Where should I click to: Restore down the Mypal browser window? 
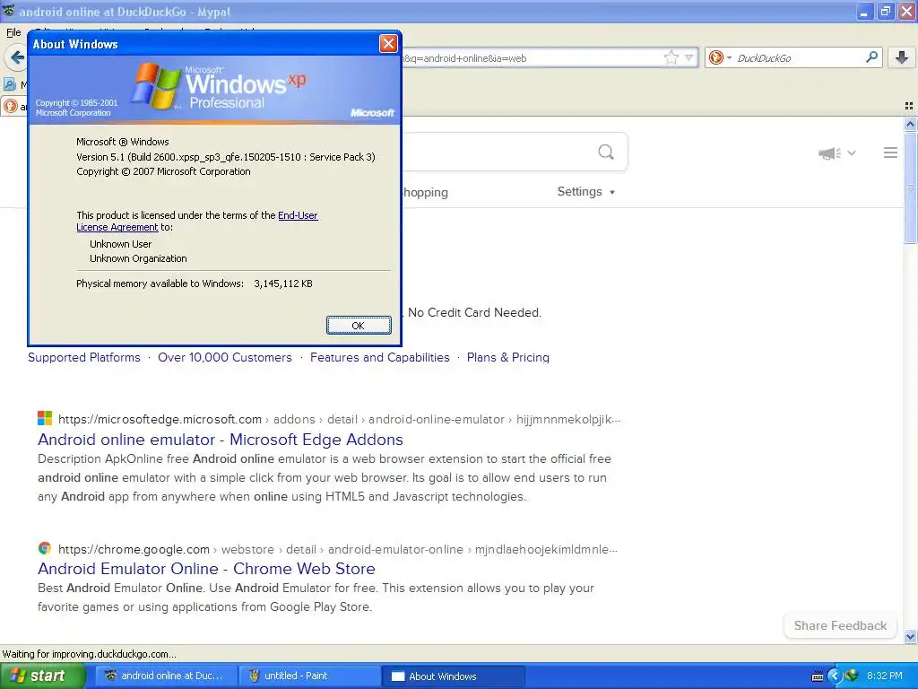[885, 12]
